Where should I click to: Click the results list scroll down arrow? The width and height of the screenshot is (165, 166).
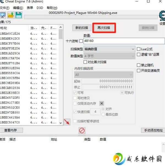pos(61,123)
